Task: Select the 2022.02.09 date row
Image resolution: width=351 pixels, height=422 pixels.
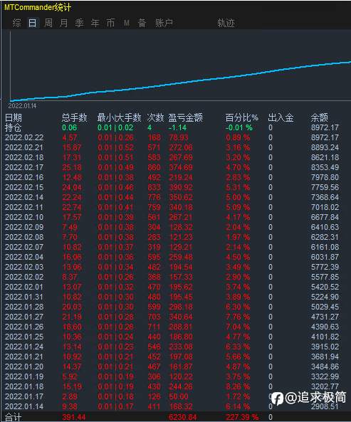Action: coord(24,227)
